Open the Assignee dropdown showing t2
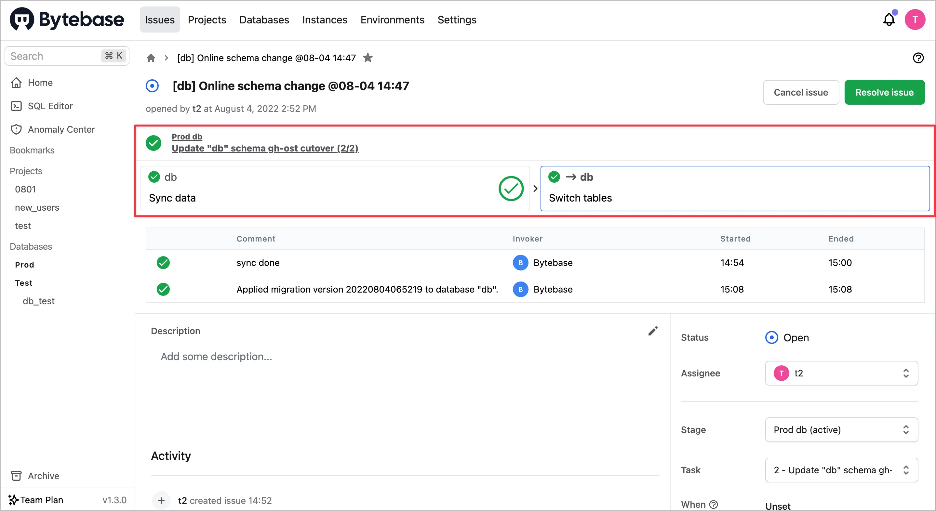The height and width of the screenshot is (511, 936). point(841,373)
